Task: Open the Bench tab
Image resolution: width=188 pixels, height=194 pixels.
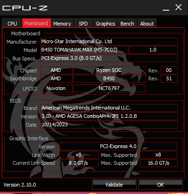Action: [127, 24]
